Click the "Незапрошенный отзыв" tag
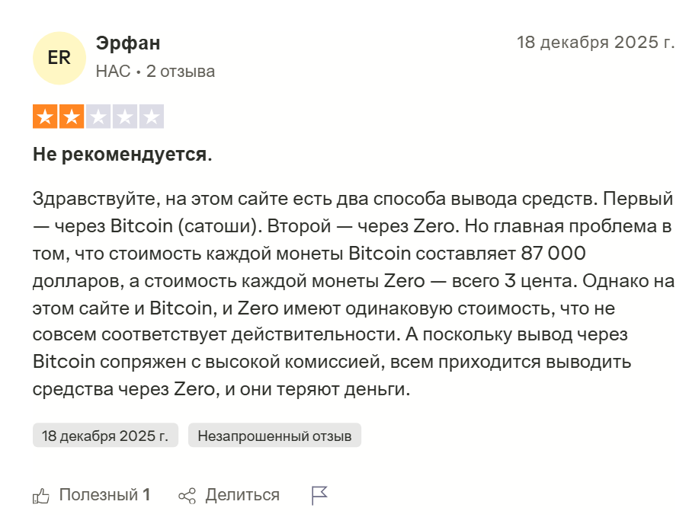Screen dimensions: 689x527 pos(274,436)
